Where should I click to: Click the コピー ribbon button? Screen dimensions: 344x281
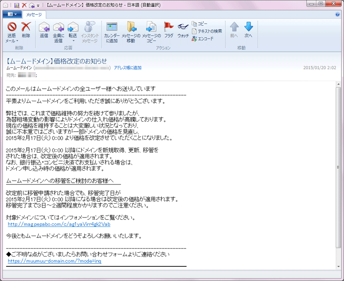coord(200,24)
